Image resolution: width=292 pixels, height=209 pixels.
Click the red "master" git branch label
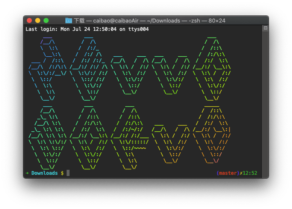[x=228, y=173]
